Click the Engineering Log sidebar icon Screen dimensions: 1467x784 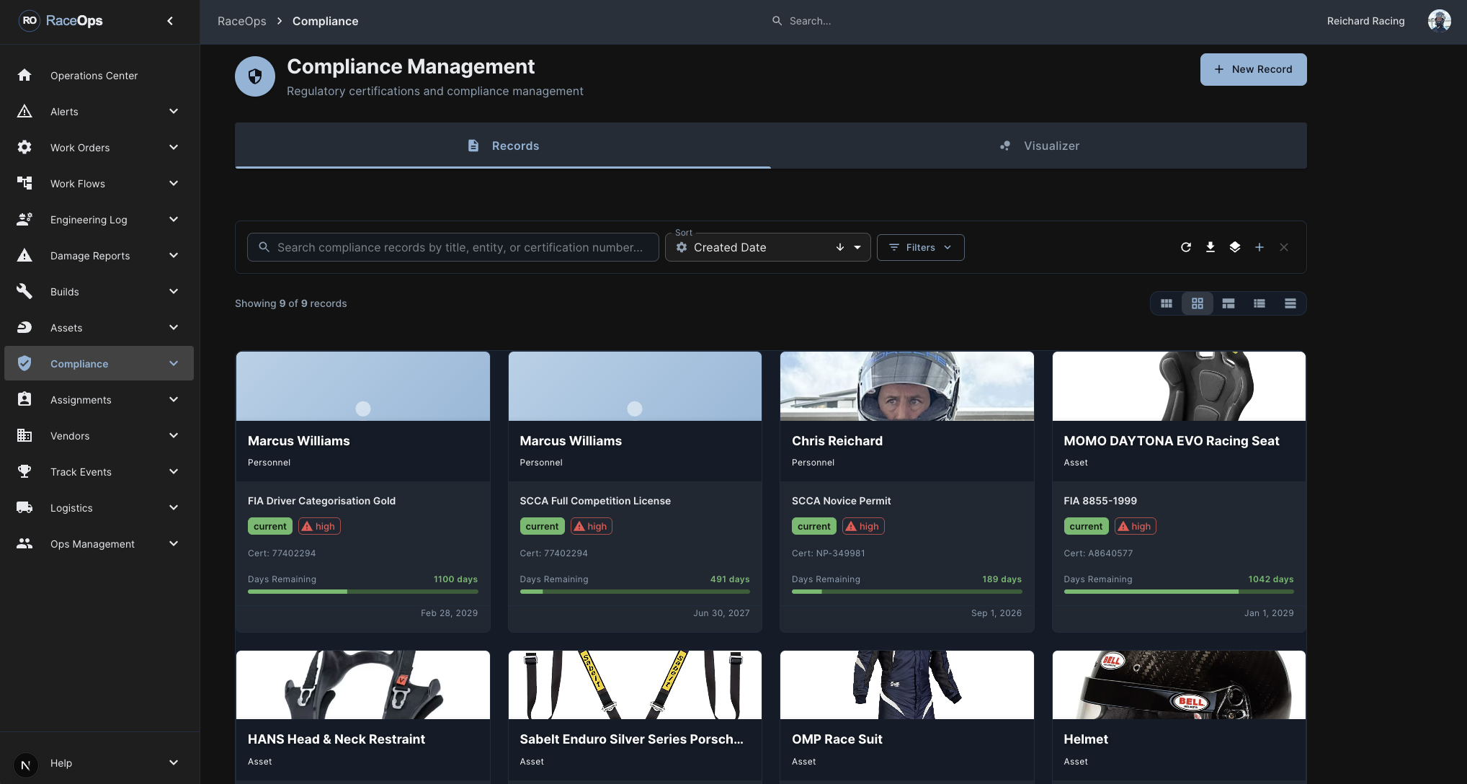coord(24,219)
